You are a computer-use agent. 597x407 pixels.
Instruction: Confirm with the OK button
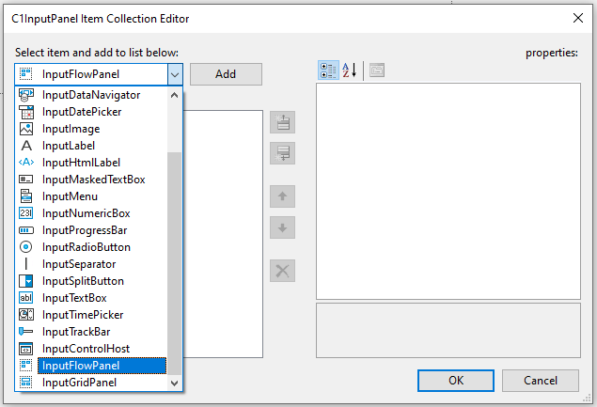(456, 381)
